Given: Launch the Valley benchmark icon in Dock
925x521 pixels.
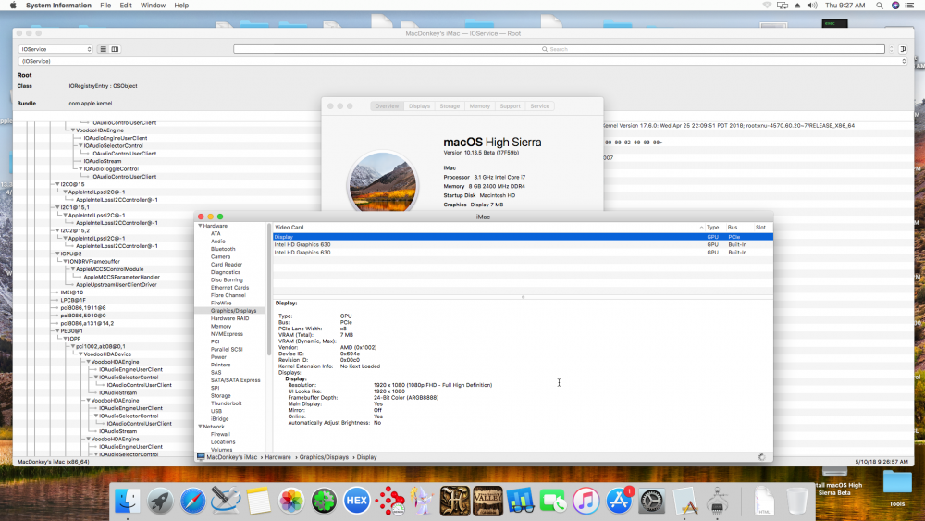Looking at the screenshot, I should (x=487, y=501).
